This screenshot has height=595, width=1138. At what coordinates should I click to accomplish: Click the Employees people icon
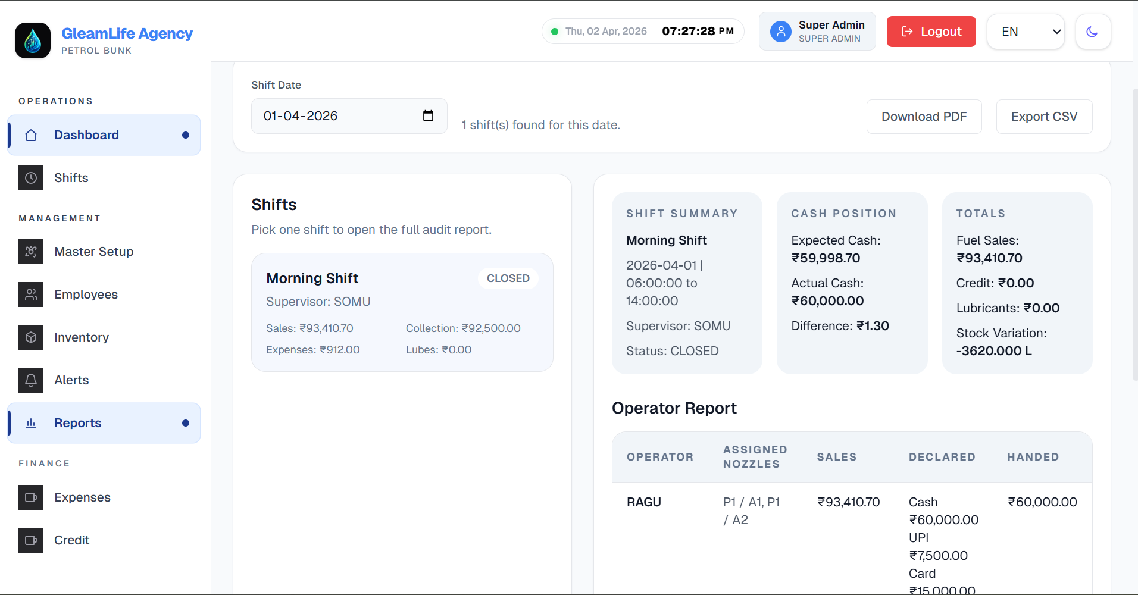[x=31, y=295]
